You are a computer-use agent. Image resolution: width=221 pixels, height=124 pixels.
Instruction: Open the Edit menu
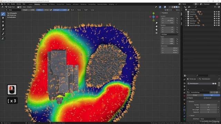pos(8,4)
